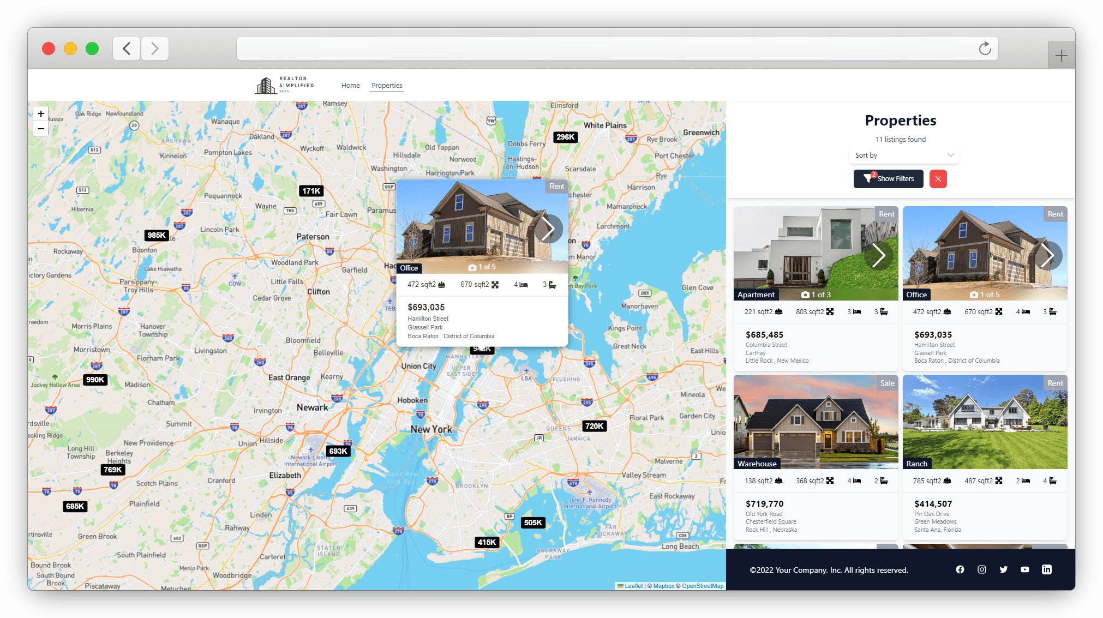Open the Warehouse listing photo
The width and height of the screenshot is (1103, 618).
(x=816, y=422)
